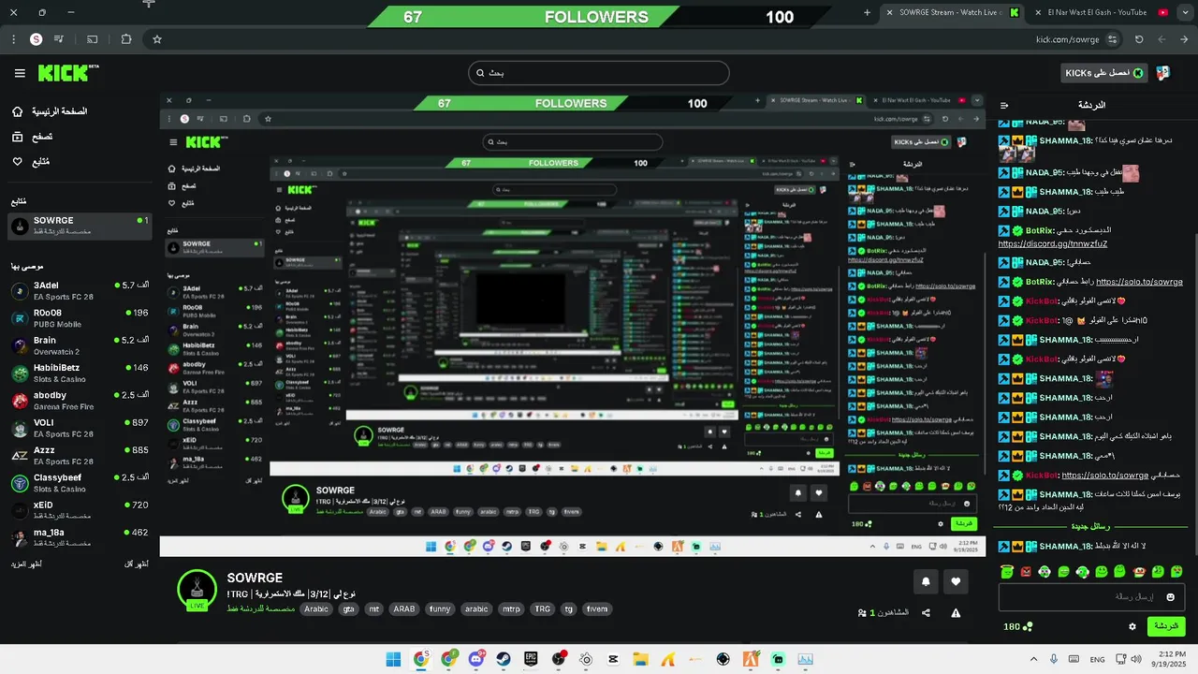The width and height of the screenshot is (1198, 674).
Task: Open Brain's Overwatch 2 channel
Action: pyautogui.click(x=80, y=345)
